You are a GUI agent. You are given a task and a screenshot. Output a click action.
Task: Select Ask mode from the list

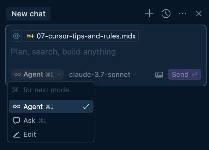[51, 121]
